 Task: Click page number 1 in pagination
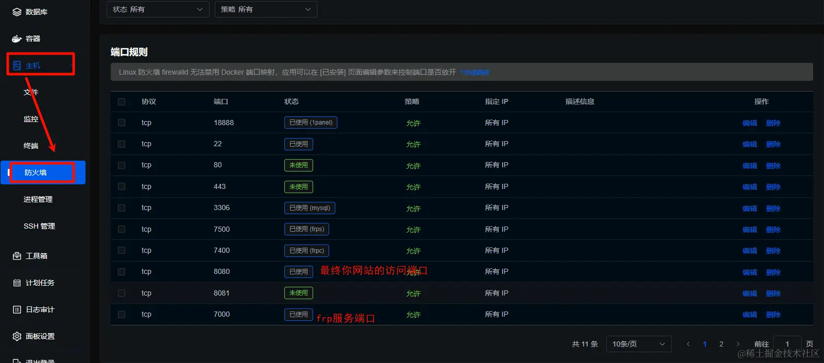(705, 344)
